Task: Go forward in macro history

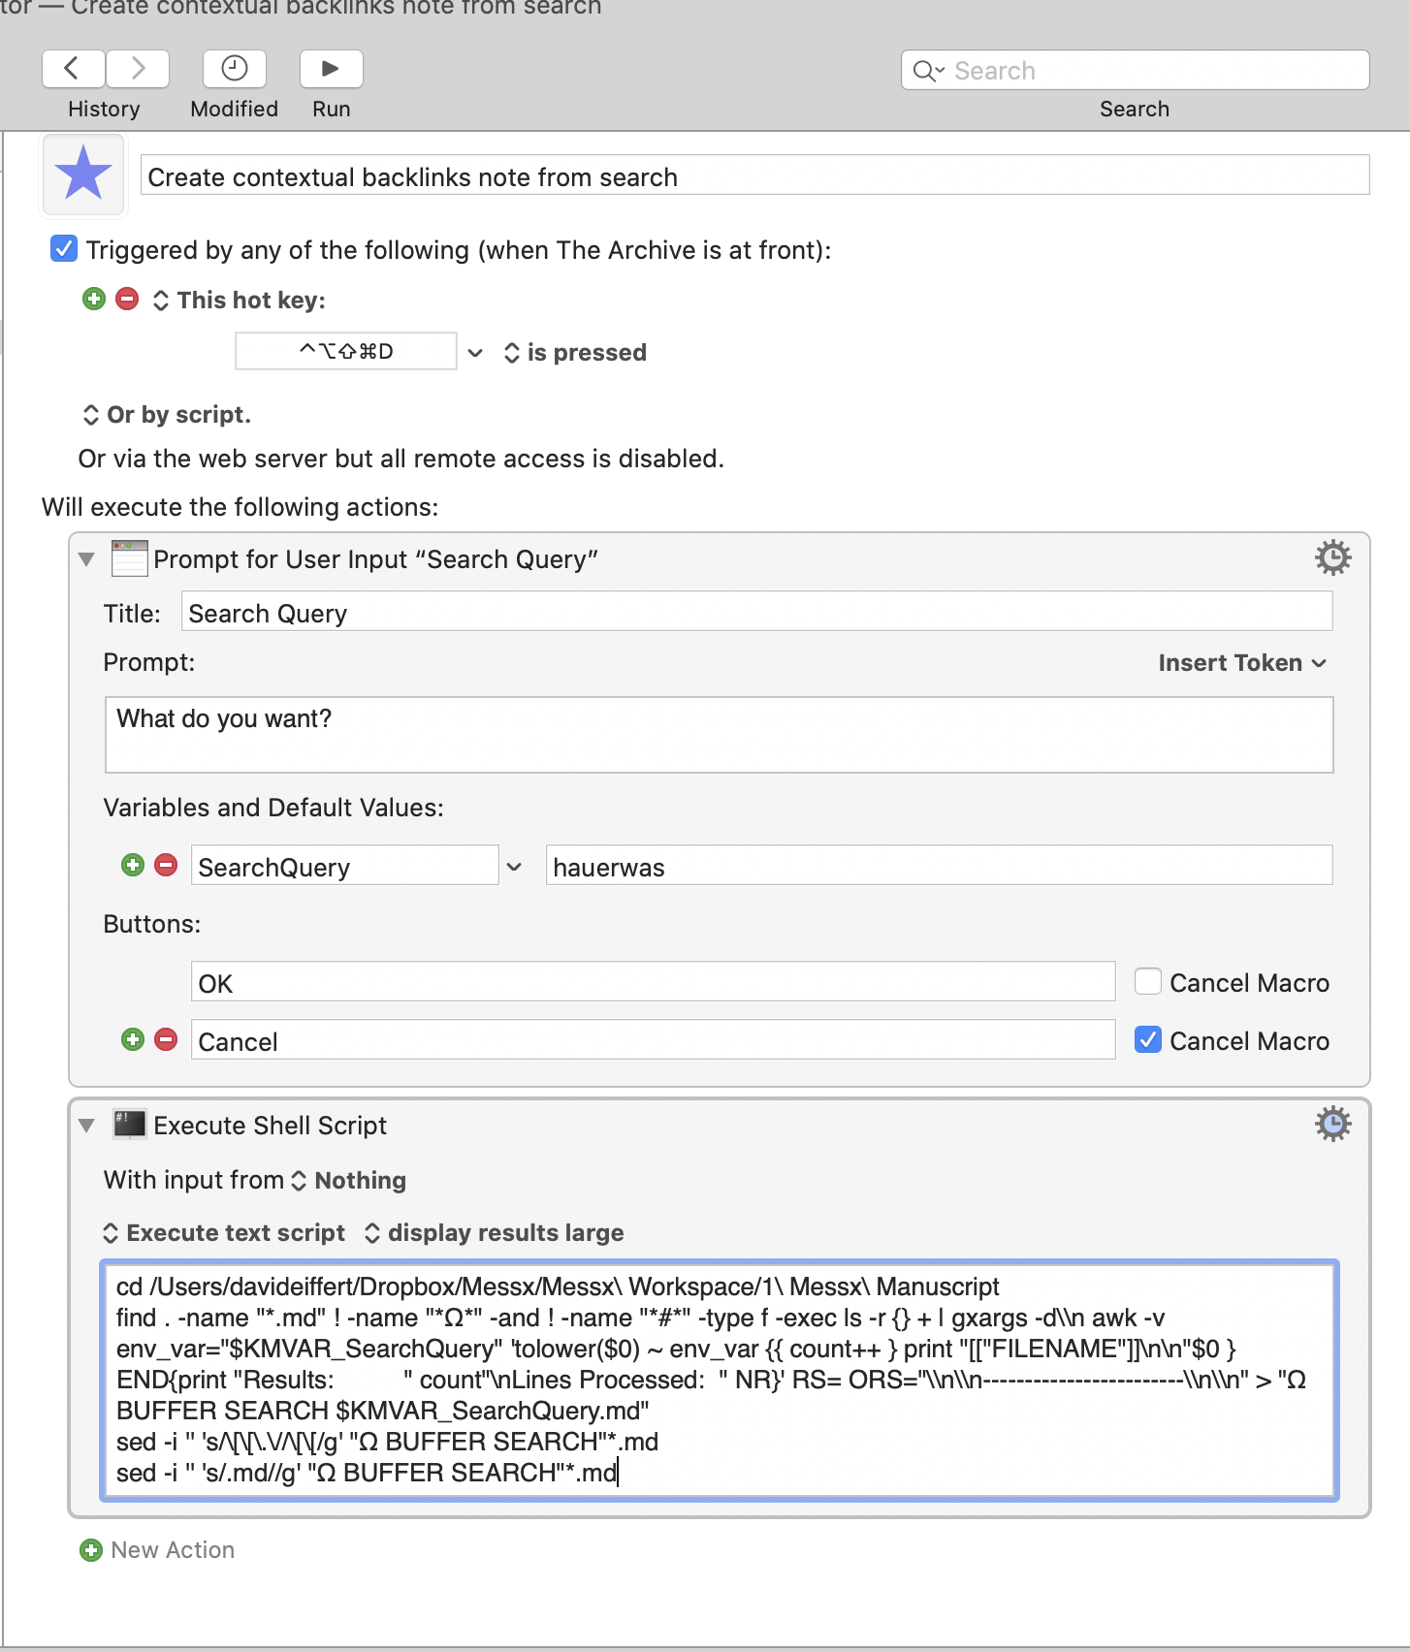Action: 138,69
